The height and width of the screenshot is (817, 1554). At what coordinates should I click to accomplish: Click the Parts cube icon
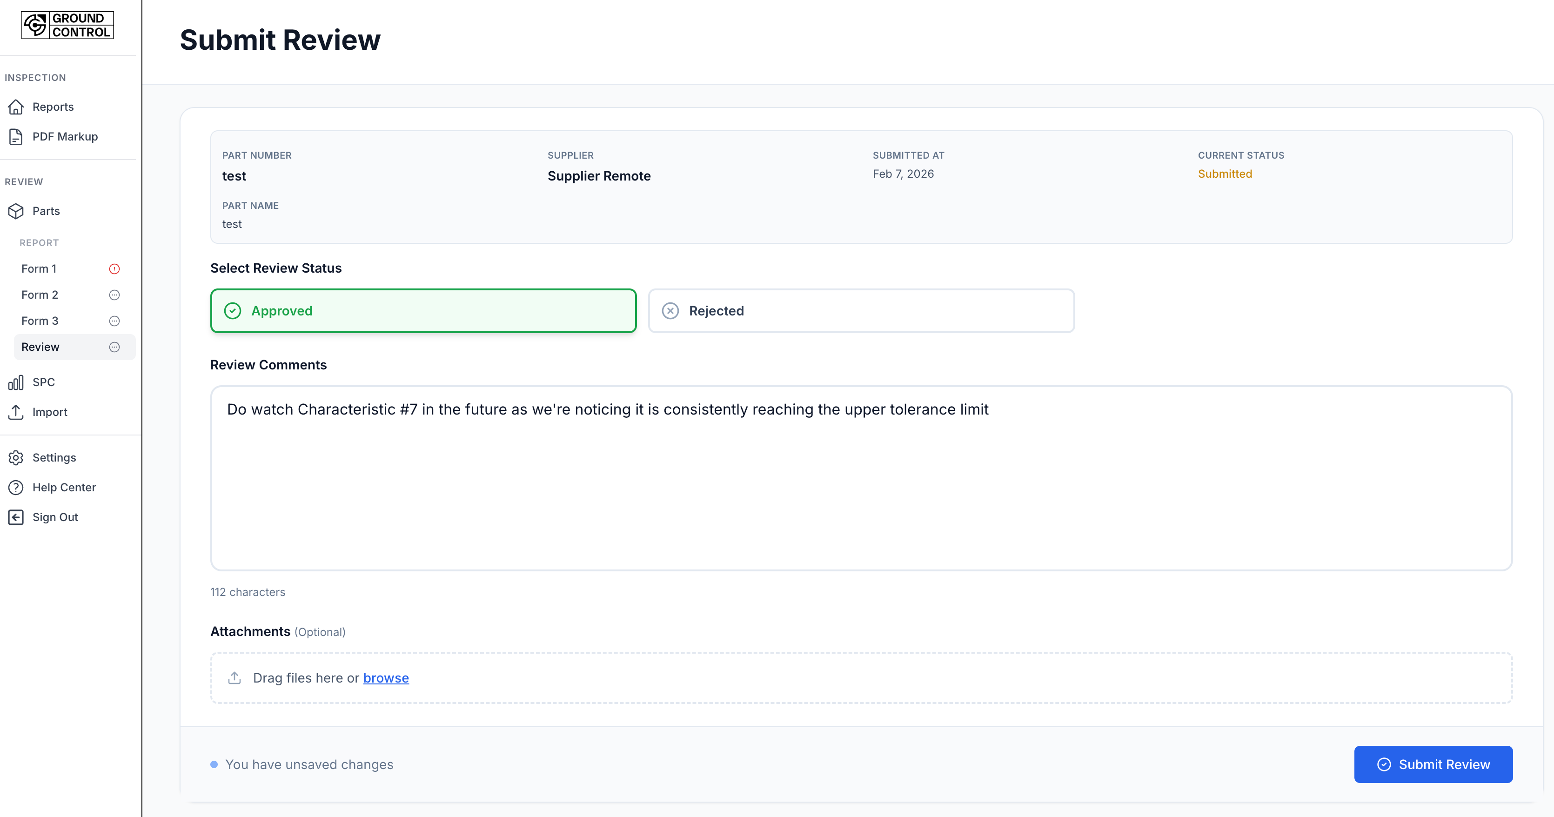point(16,211)
